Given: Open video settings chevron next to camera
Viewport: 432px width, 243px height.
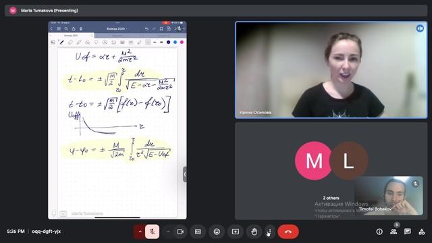Looking at the screenshot, I should tap(168, 232).
